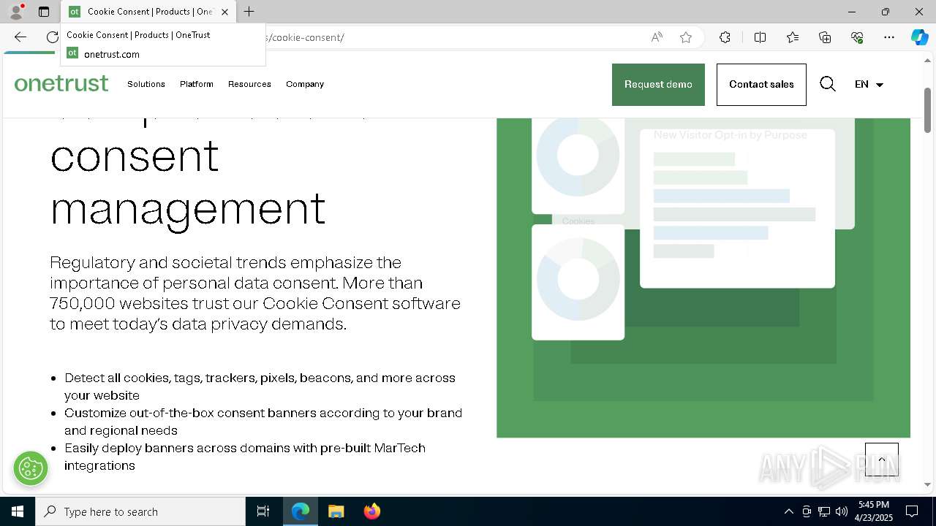
Task: Open the Favorites list
Action: (793, 37)
